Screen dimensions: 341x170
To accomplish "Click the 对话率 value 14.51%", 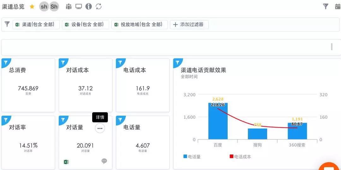I will coord(28,145).
